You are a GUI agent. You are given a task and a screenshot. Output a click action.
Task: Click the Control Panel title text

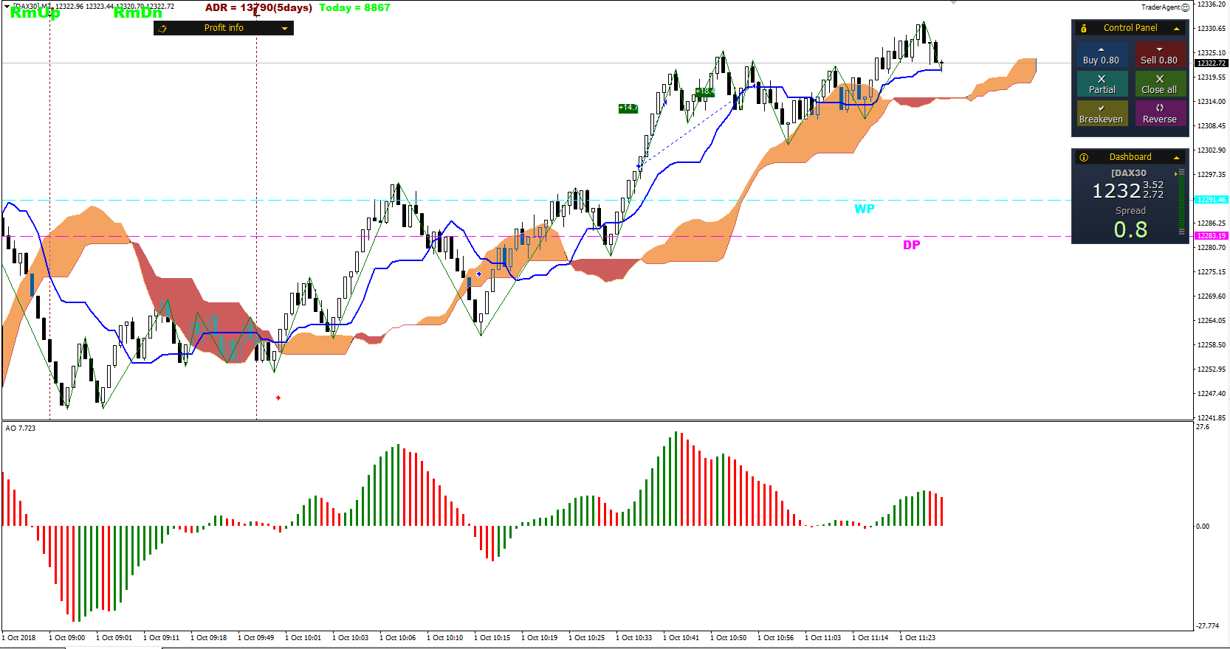point(1130,28)
